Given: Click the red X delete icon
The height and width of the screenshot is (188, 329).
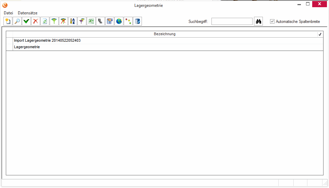Looking at the screenshot, I should tap(36, 21).
